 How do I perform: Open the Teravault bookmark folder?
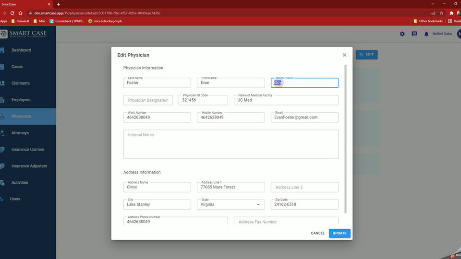click(x=20, y=21)
